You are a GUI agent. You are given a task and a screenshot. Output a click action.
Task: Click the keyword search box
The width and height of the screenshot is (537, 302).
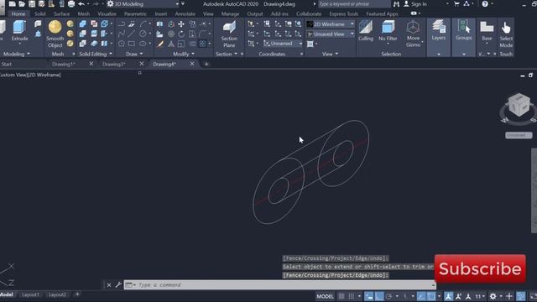[353, 4]
